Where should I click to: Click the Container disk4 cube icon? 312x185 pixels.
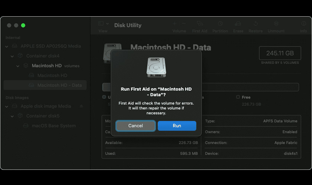[x=20, y=55]
